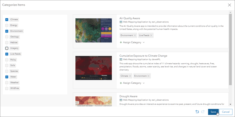Screen dimensions: 235x117
Task: Click the undo arrow icon
Action: [x=197, y=112]
